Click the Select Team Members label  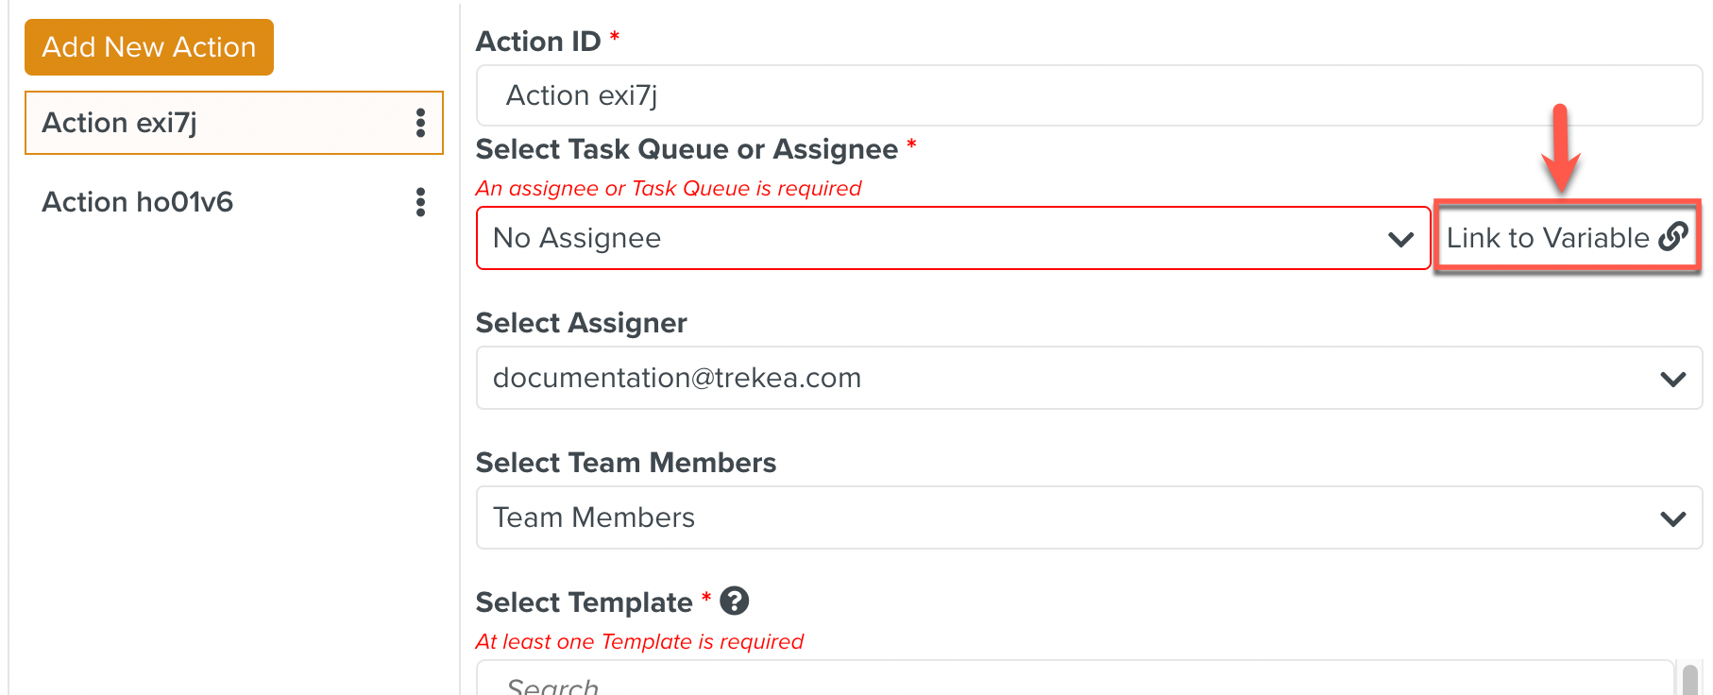(x=626, y=463)
